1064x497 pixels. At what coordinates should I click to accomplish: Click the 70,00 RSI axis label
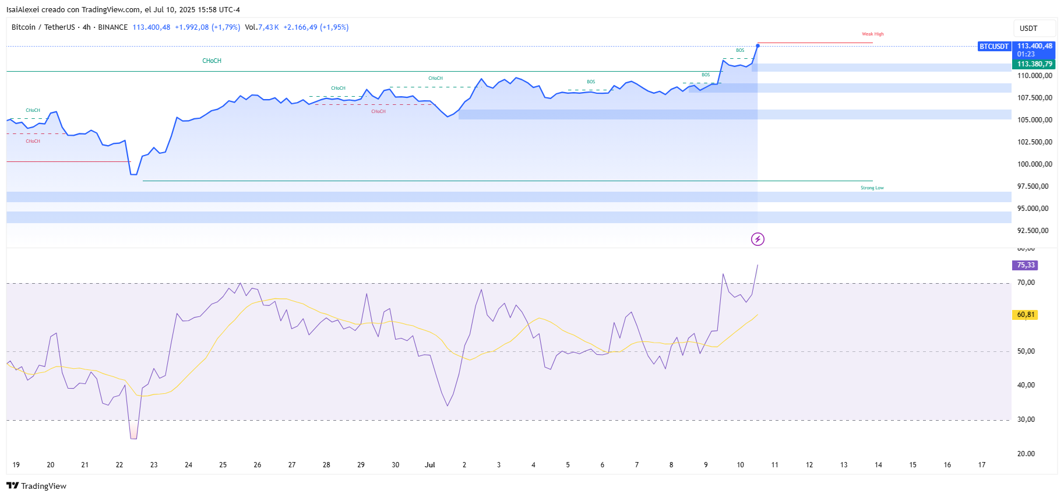pyautogui.click(x=1026, y=283)
